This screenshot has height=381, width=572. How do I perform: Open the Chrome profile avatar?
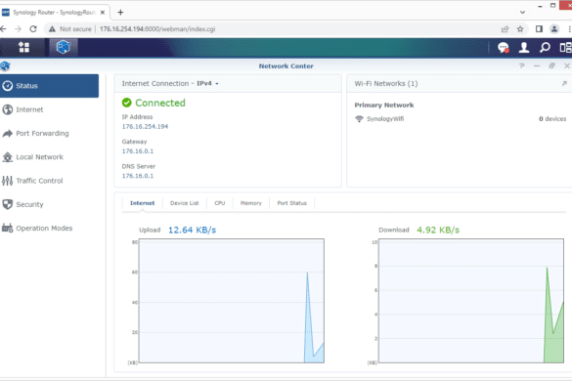tap(554, 28)
